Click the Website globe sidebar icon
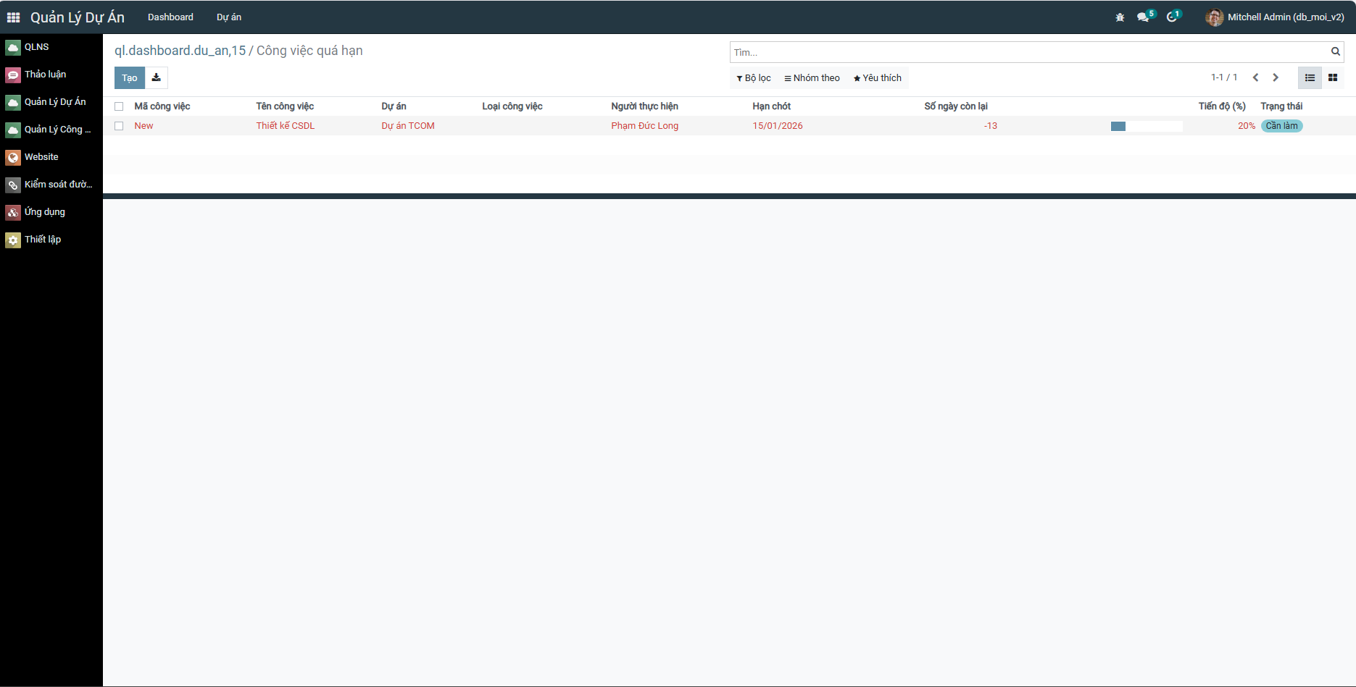Screen dimensions: 1356x687 click(x=13, y=158)
